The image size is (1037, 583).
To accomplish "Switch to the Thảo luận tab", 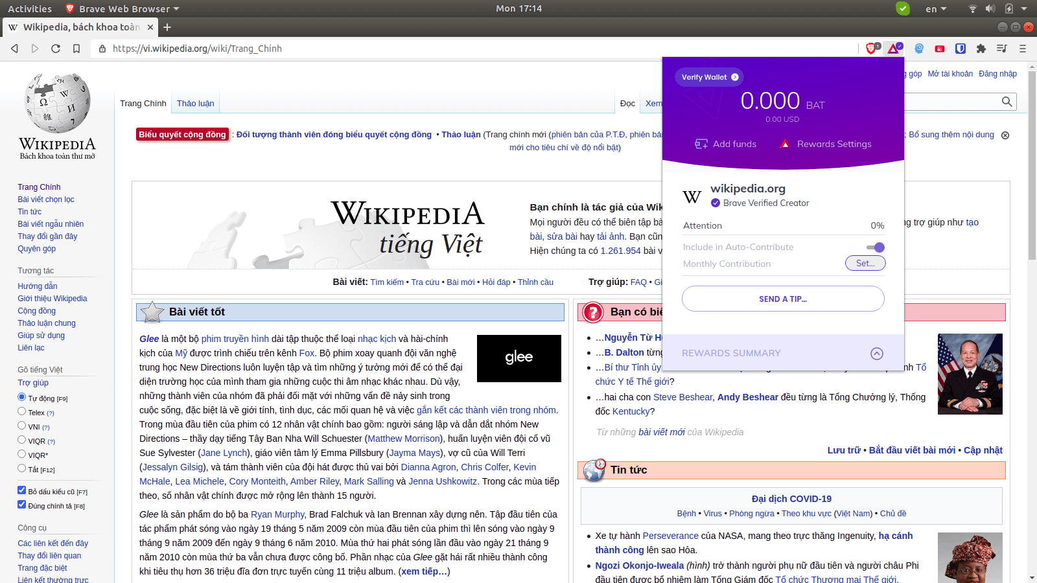I will [x=196, y=103].
